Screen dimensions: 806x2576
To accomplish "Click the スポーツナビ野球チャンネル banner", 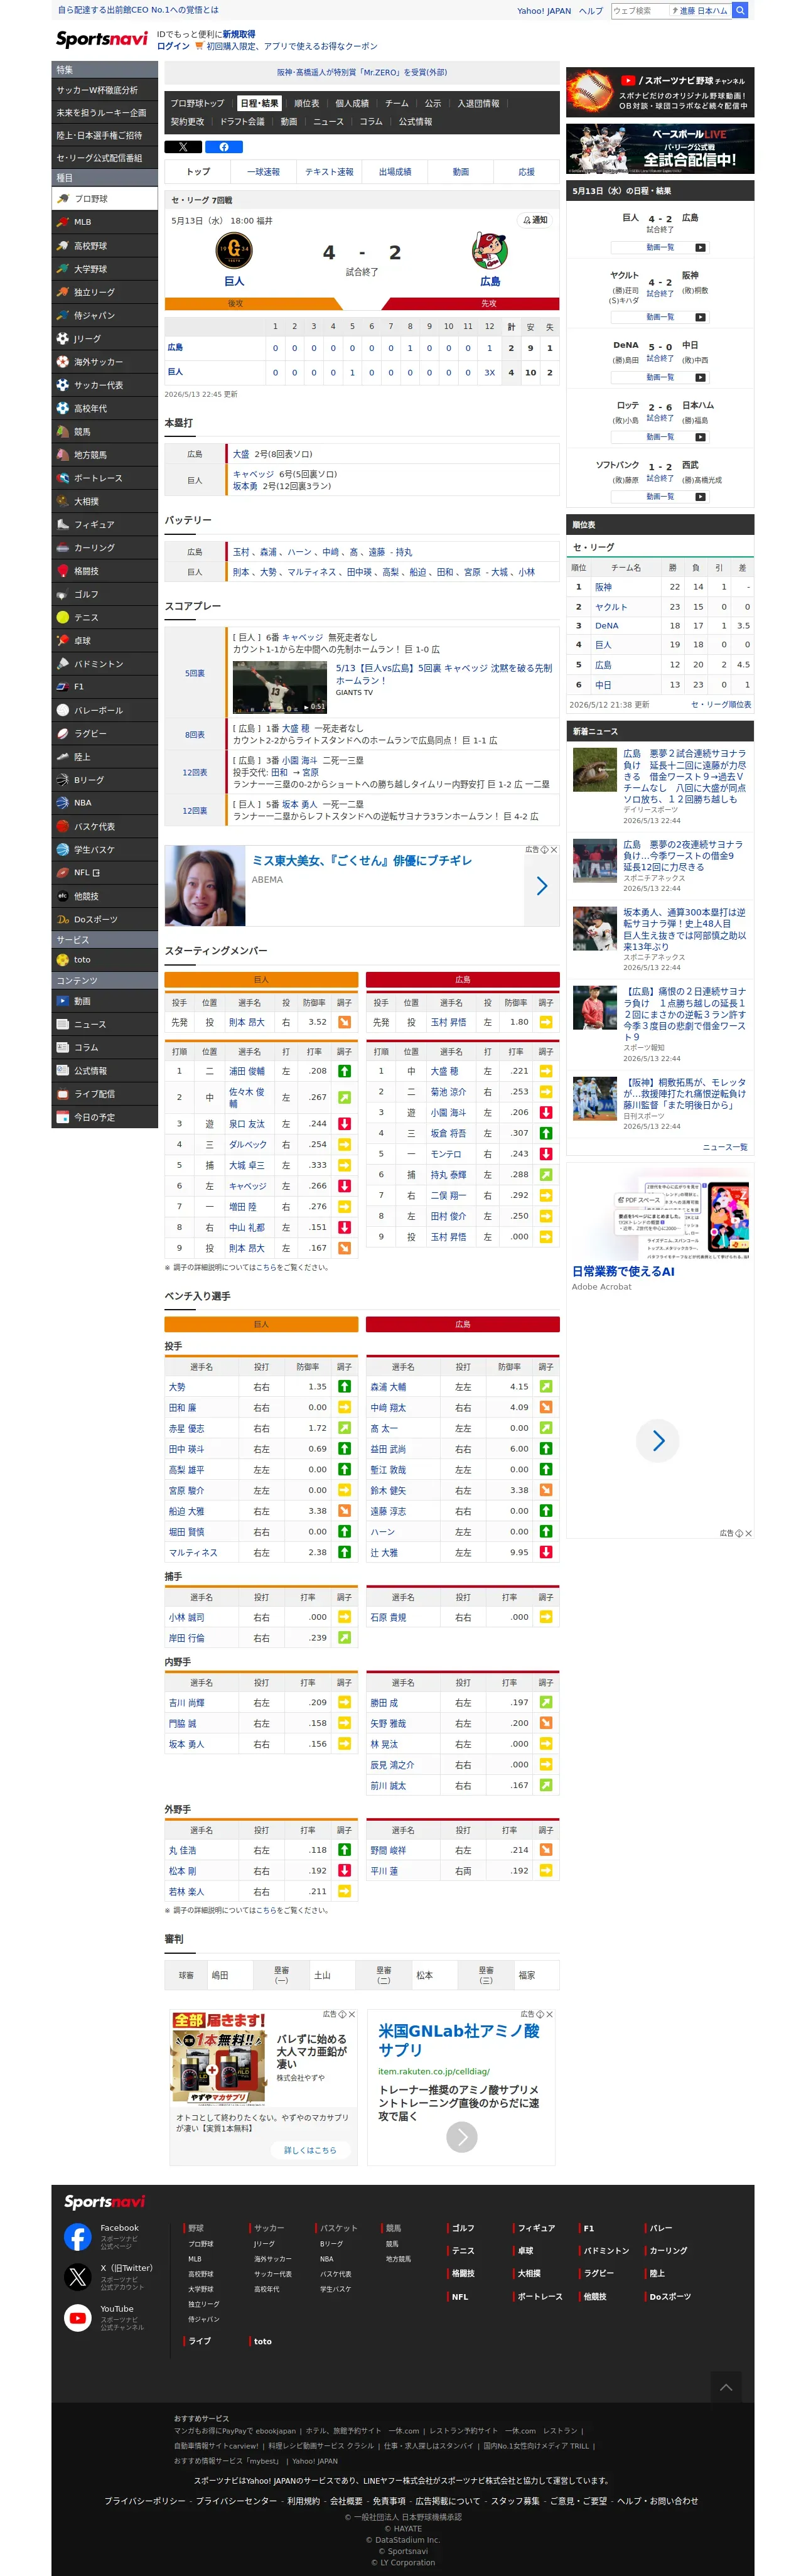I will 660,93.
